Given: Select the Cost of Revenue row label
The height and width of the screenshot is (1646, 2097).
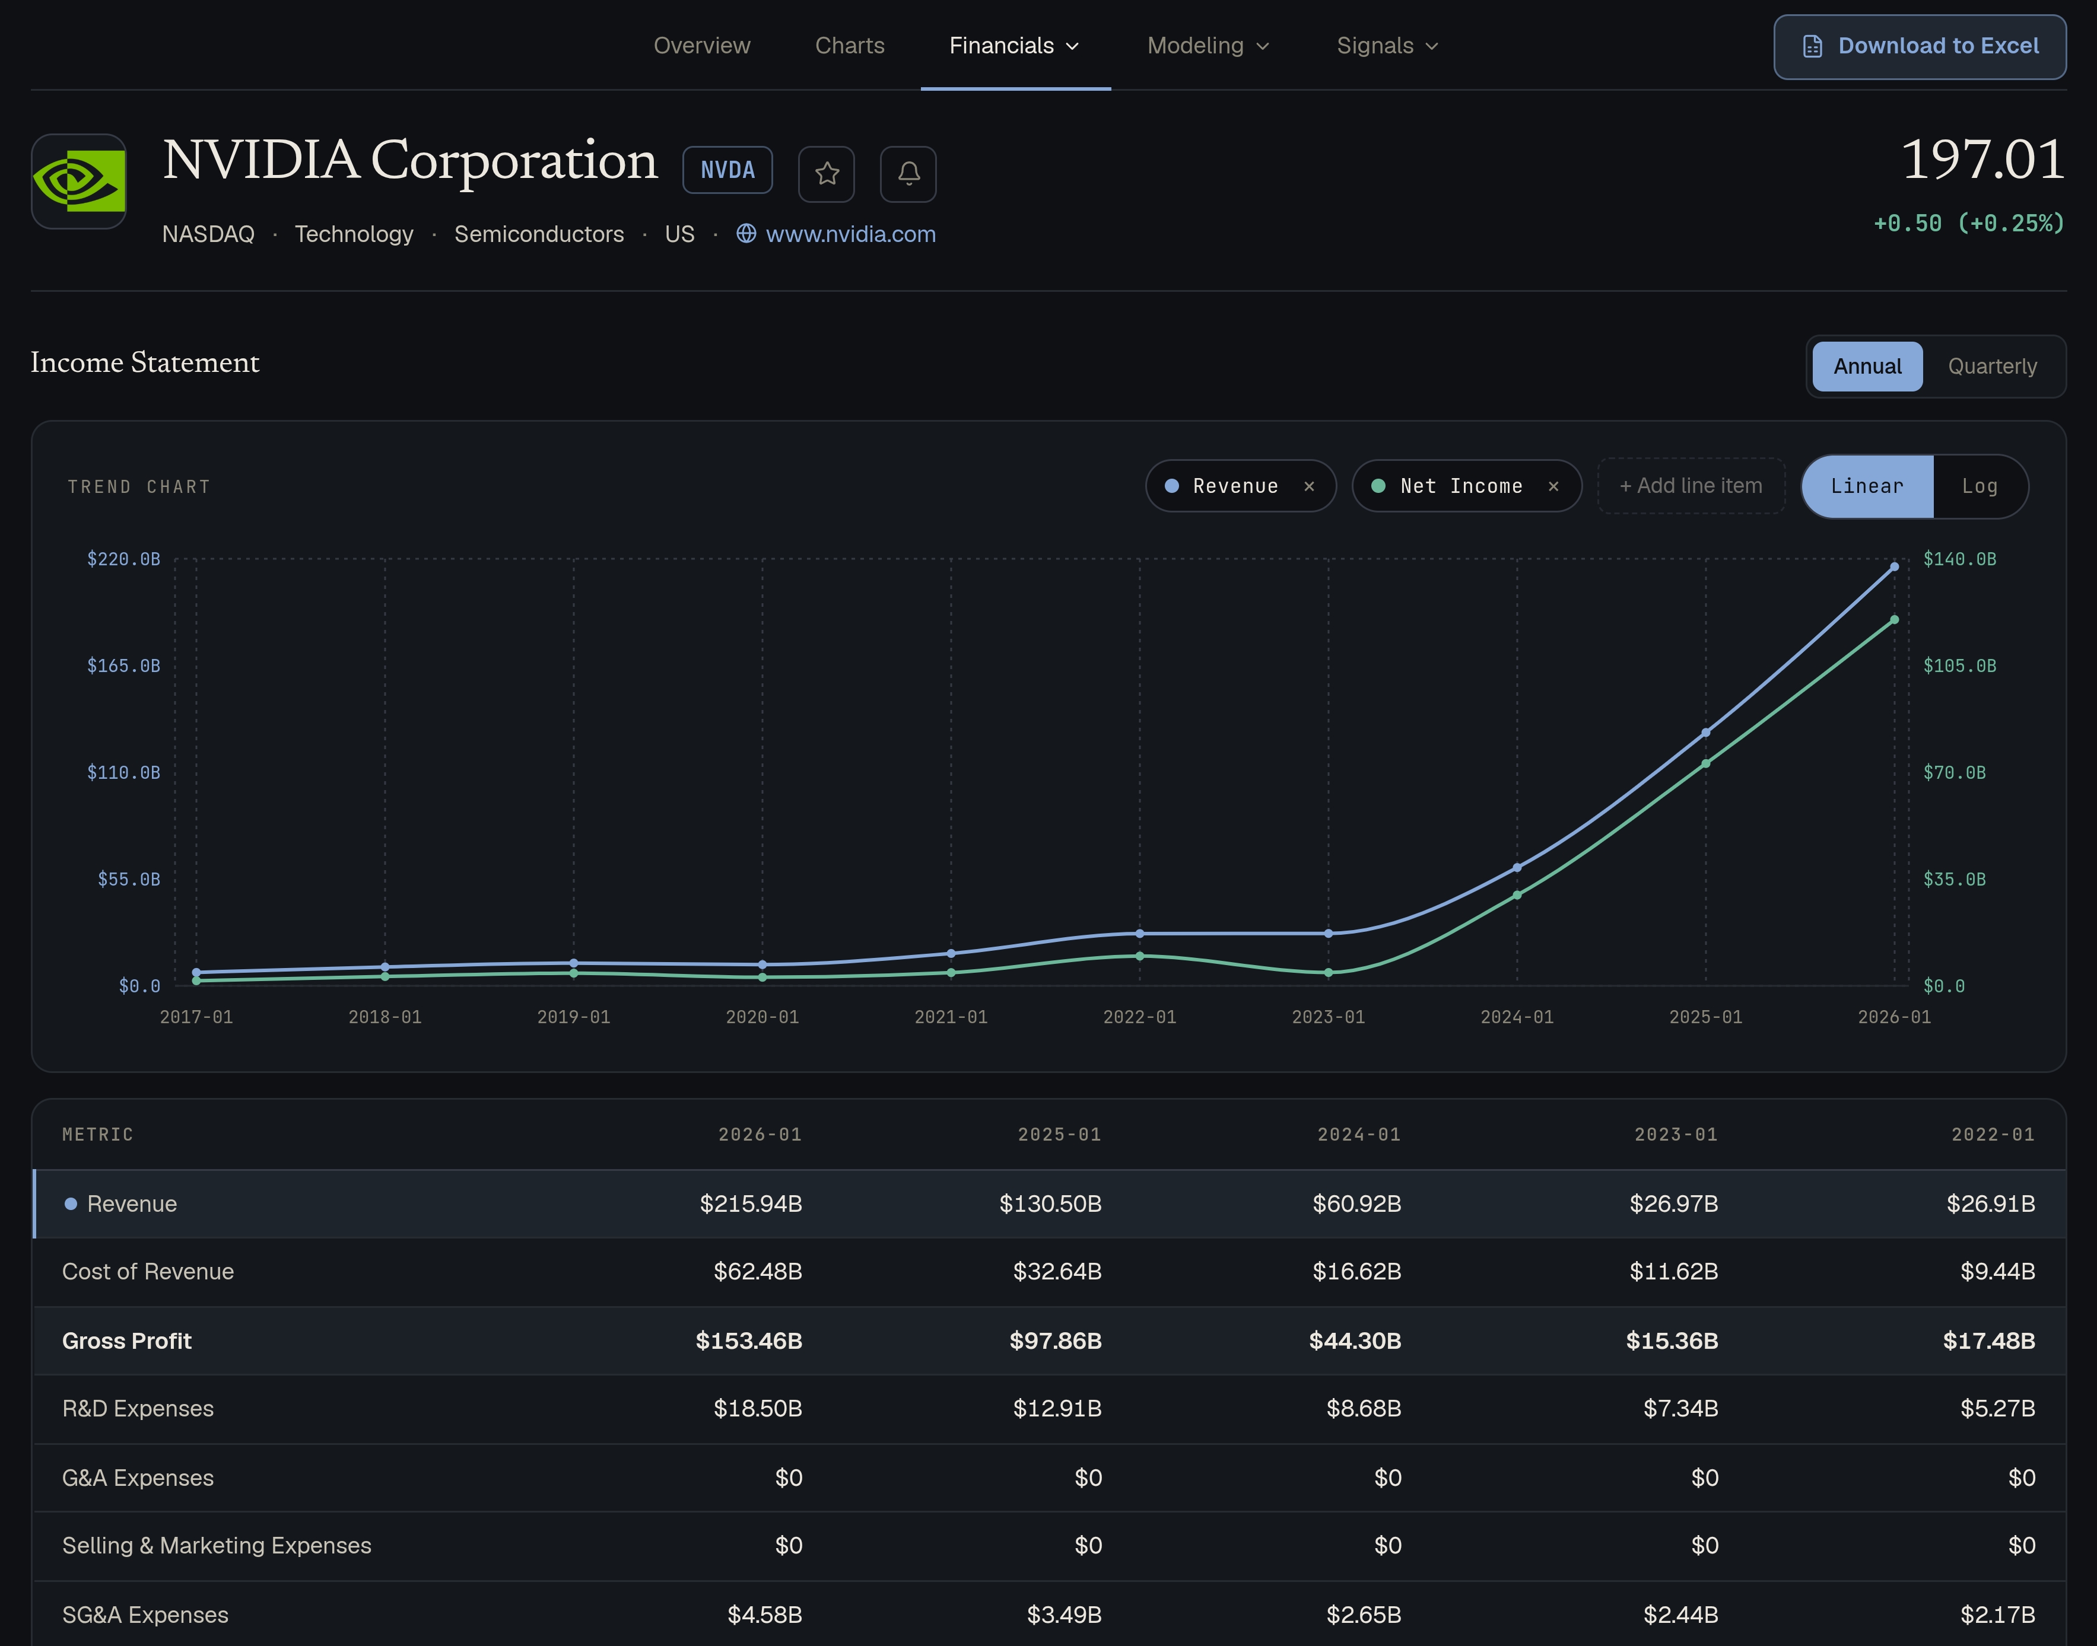Looking at the screenshot, I should point(148,1271).
